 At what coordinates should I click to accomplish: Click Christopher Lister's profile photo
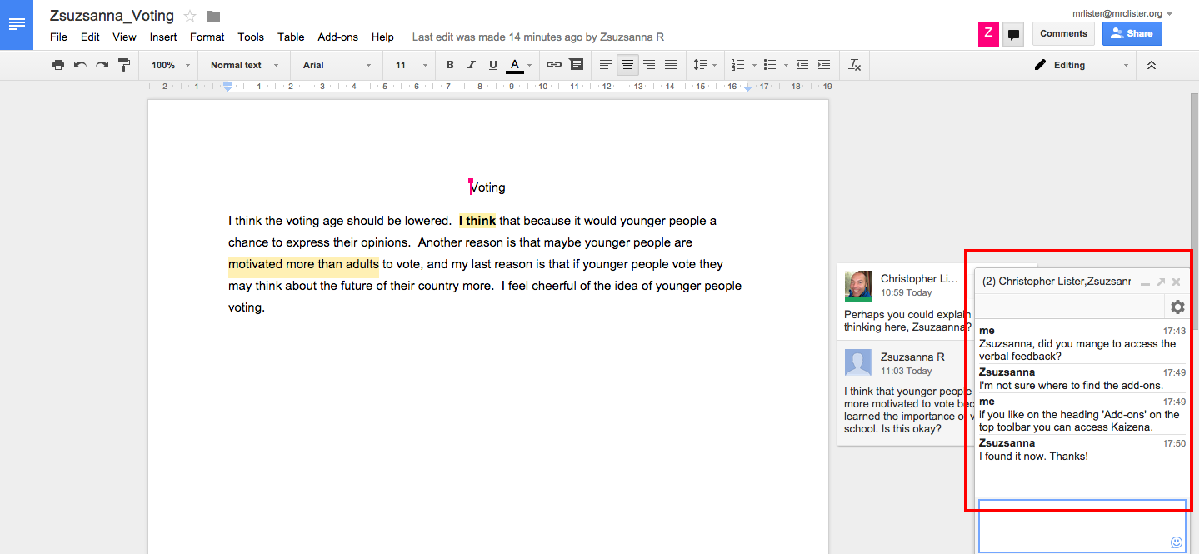858,287
